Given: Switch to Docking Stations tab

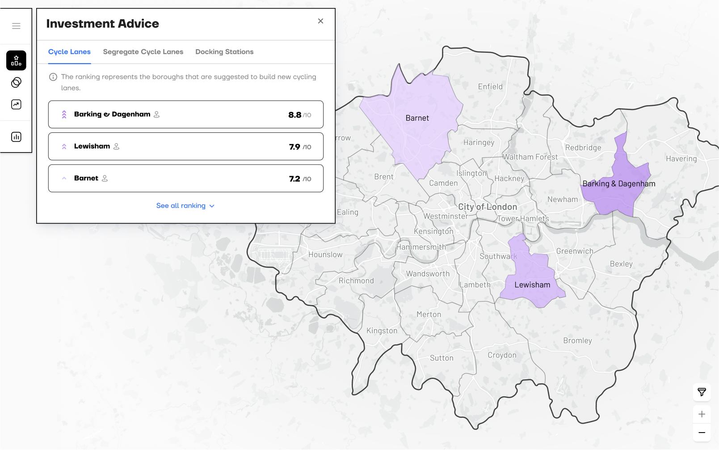Looking at the screenshot, I should [x=224, y=52].
